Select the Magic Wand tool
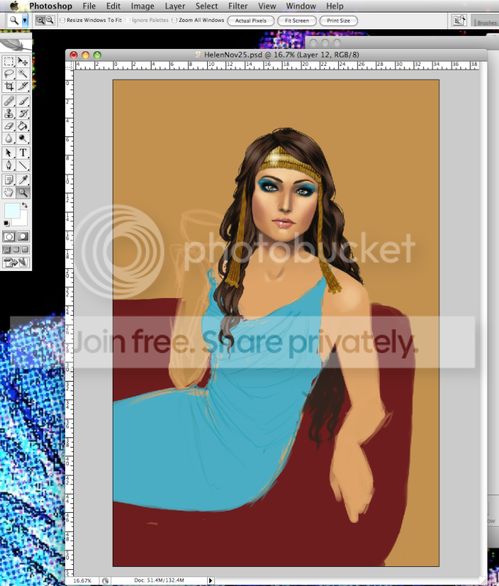499x586 pixels. point(23,74)
